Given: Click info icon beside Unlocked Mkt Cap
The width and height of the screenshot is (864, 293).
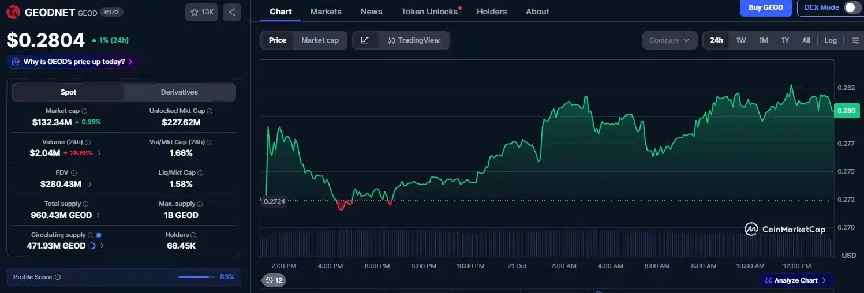Looking at the screenshot, I should (210, 111).
